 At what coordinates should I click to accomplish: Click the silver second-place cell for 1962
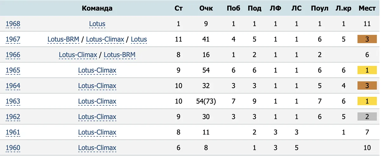click(367, 117)
